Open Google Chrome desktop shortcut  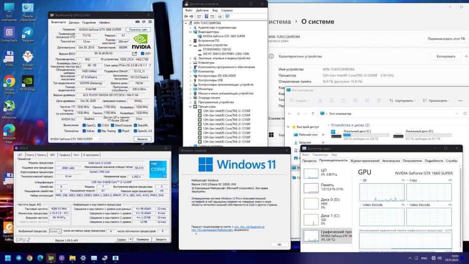click(9, 84)
